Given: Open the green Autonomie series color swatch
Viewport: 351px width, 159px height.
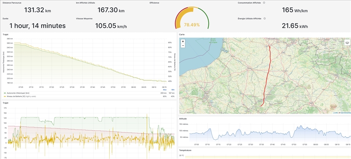Looking at the screenshot, I should tap(4, 93).
